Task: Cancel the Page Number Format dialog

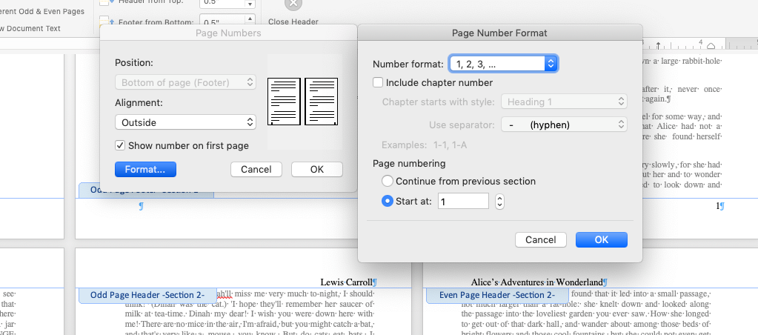Action: (540, 240)
